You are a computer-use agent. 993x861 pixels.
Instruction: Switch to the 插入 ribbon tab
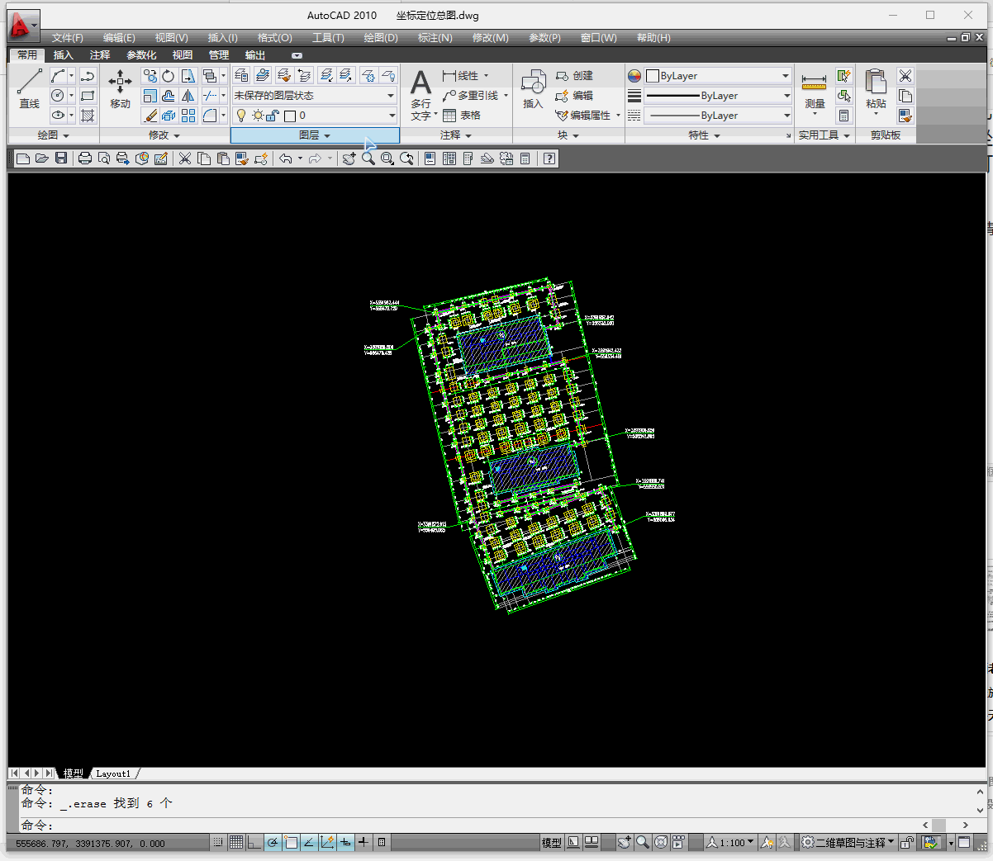click(63, 55)
